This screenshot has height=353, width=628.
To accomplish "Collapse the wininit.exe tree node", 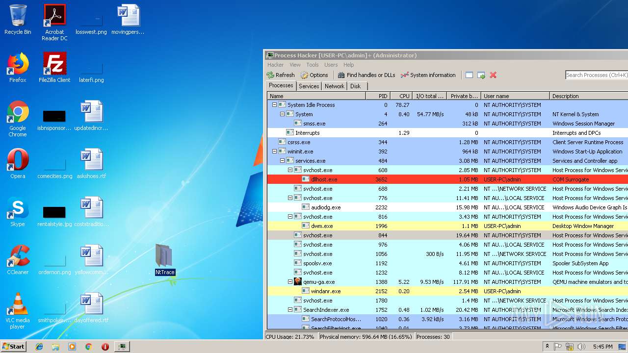I will click(274, 151).
